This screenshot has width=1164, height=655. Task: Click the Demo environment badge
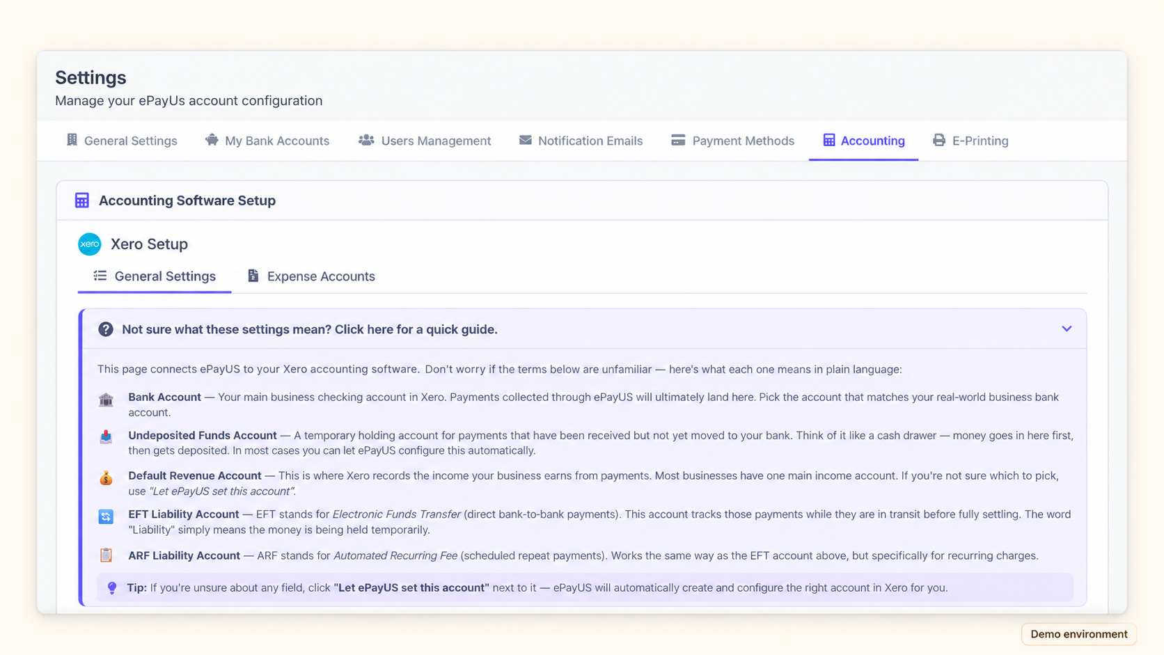coord(1079,634)
